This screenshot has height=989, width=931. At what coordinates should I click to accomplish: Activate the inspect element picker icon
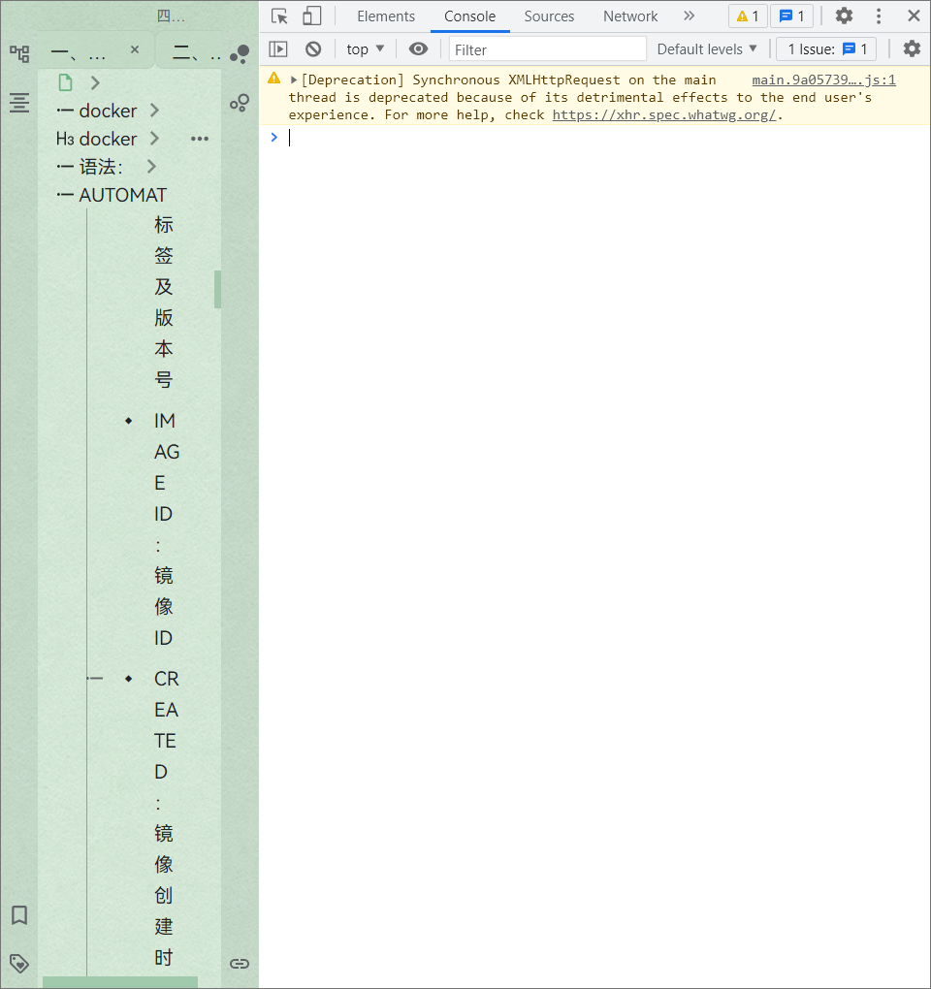[x=279, y=16]
